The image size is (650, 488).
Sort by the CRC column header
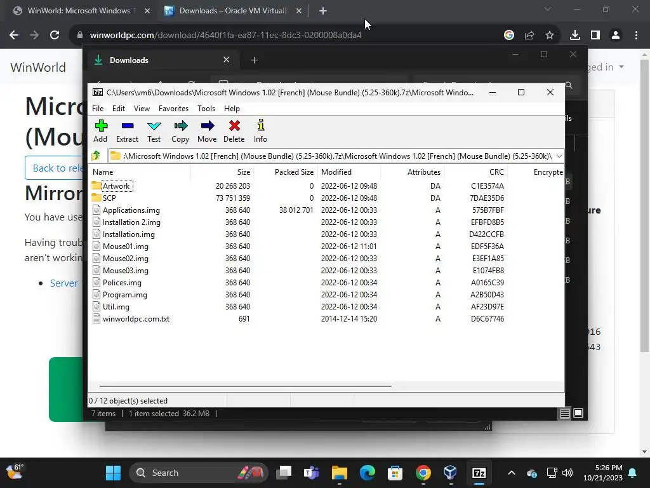476,172
